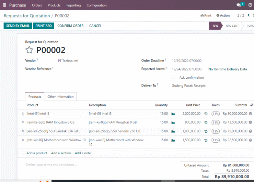Open the Action dropdown
Viewport: 254px width, 182px height.
point(223,15)
